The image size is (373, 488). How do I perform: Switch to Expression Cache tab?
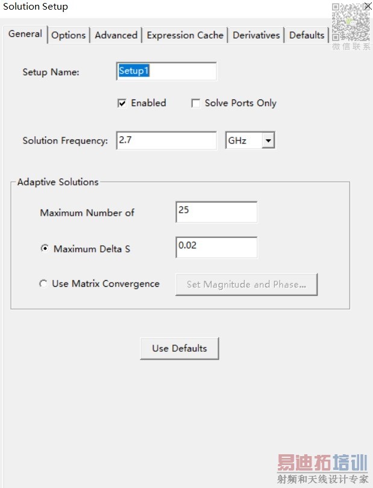tap(185, 35)
